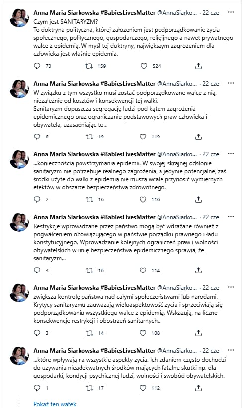Retweet the tweet with 14 retweets
Screen dimensions: 242x408
pyautogui.click(x=89, y=333)
